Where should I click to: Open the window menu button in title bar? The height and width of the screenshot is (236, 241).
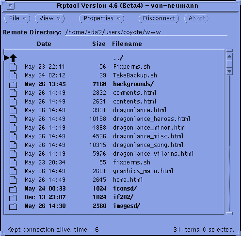pos(11,6)
